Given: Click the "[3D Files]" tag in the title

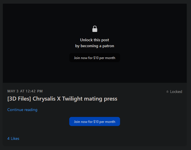Looking at the screenshot, I should point(19,99).
